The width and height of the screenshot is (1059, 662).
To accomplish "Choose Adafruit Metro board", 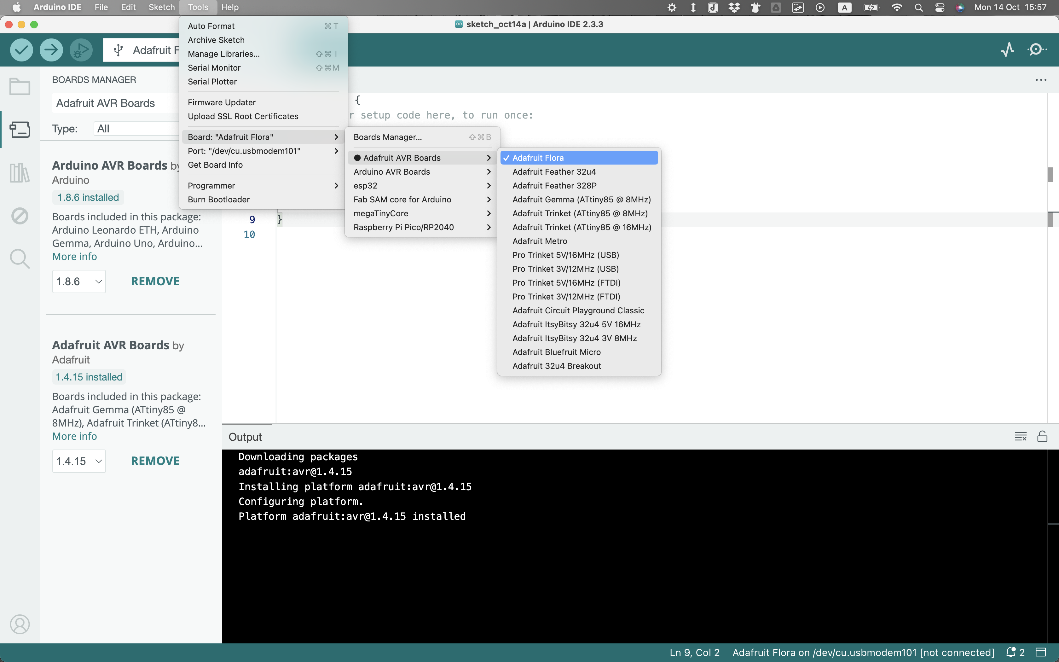I will (579, 241).
